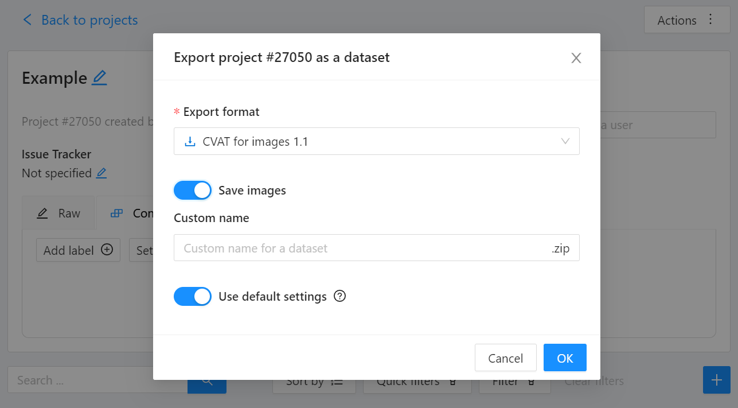Disable the Save images toggle

pyautogui.click(x=193, y=190)
